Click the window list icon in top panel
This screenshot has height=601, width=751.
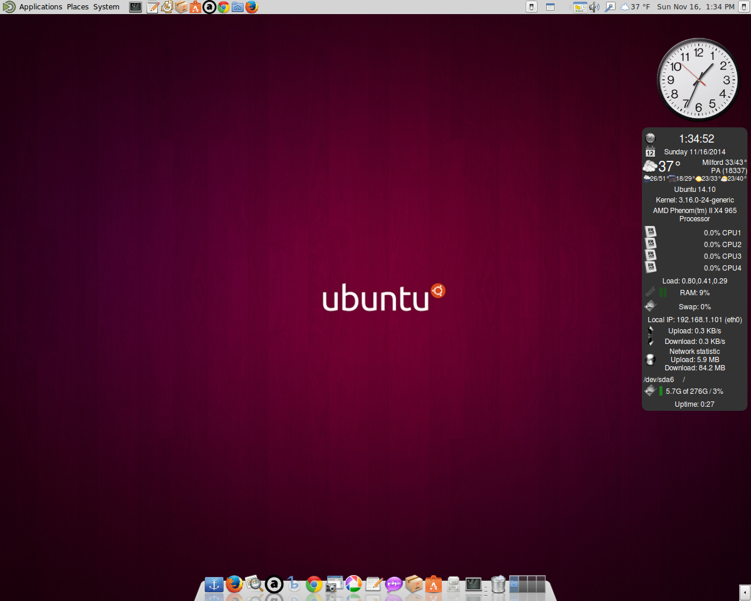pyautogui.click(x=550, y=7)
